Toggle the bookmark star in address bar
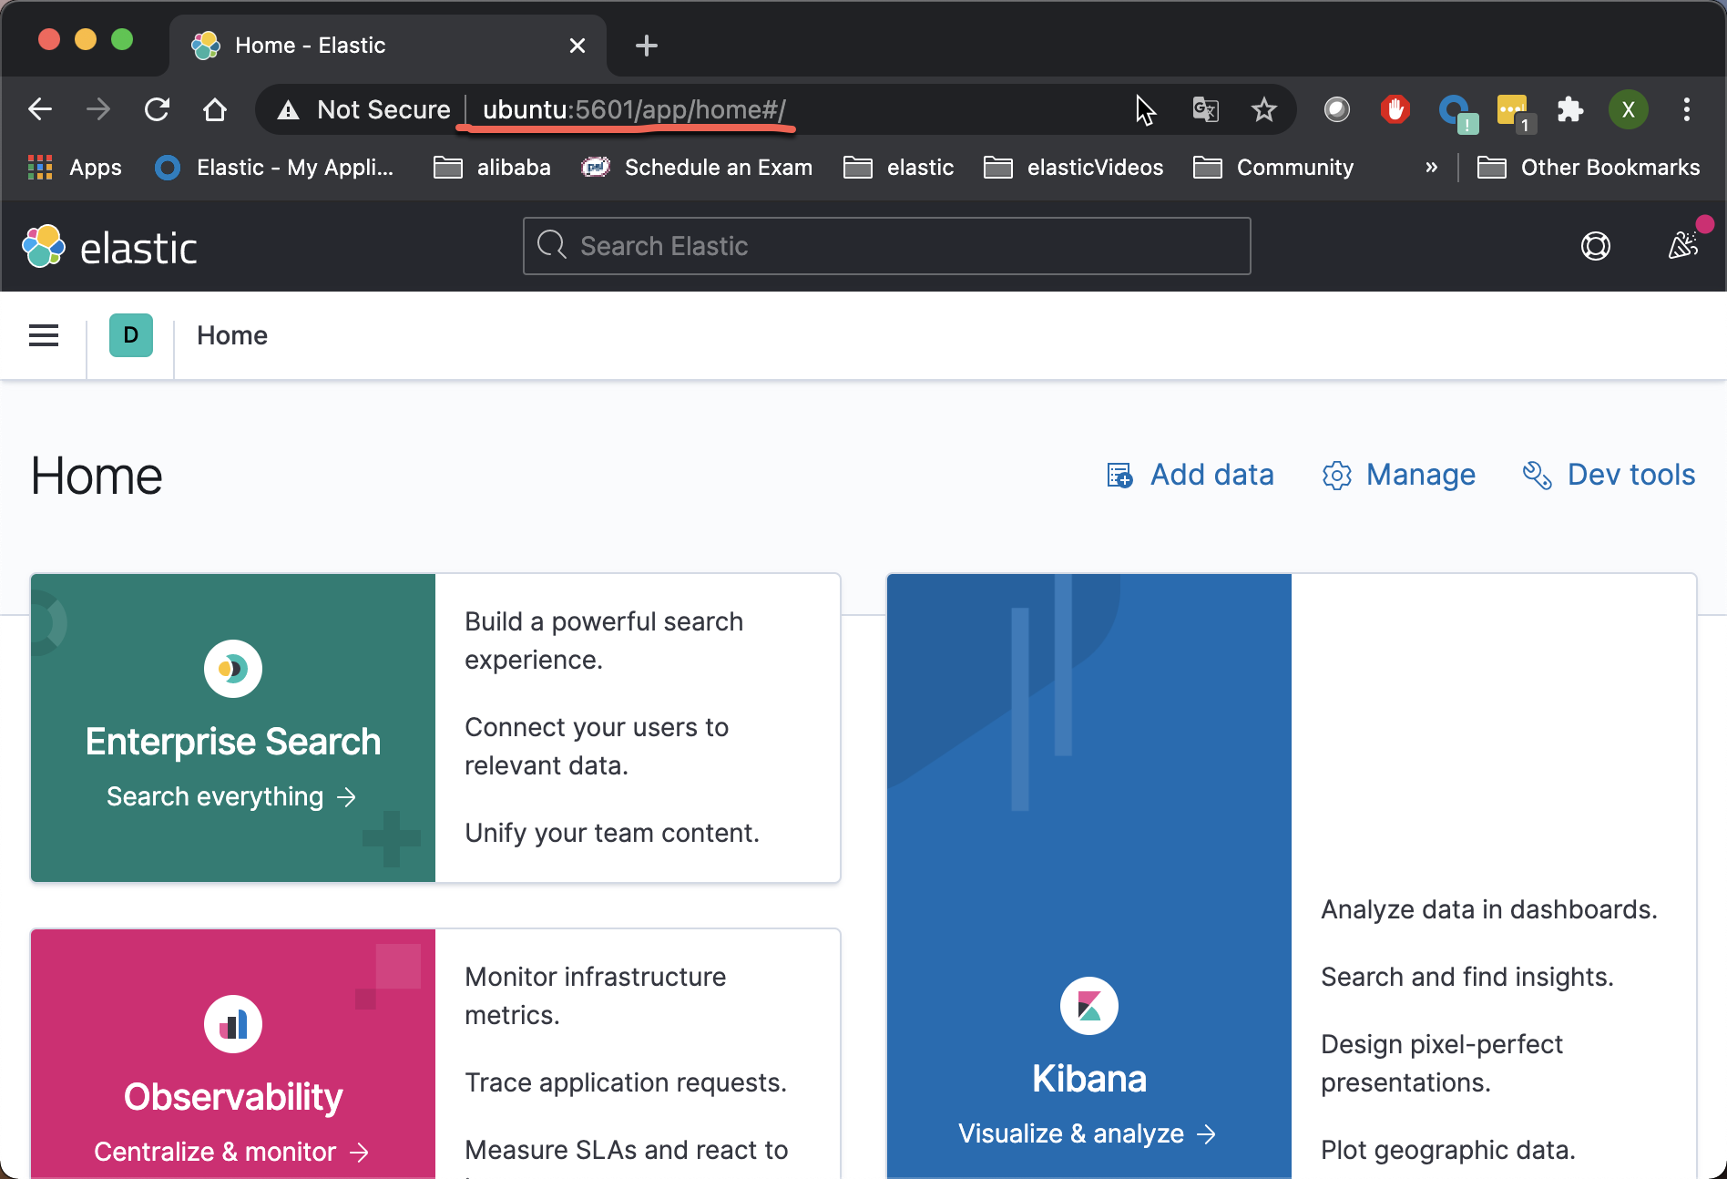Viewport: 1727px width, 1179px height. coord(1263,109)
